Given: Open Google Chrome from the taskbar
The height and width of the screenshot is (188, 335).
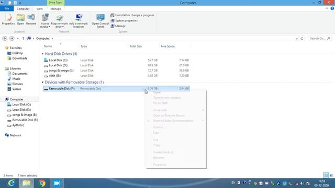Looking at the screenshot, I should (x=42, y=183).
